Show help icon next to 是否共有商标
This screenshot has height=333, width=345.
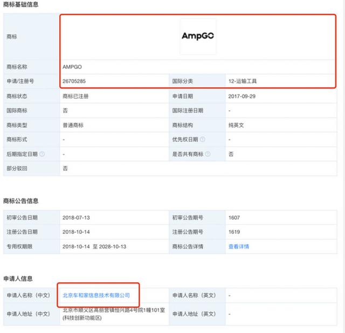click(x=208, y=154)
